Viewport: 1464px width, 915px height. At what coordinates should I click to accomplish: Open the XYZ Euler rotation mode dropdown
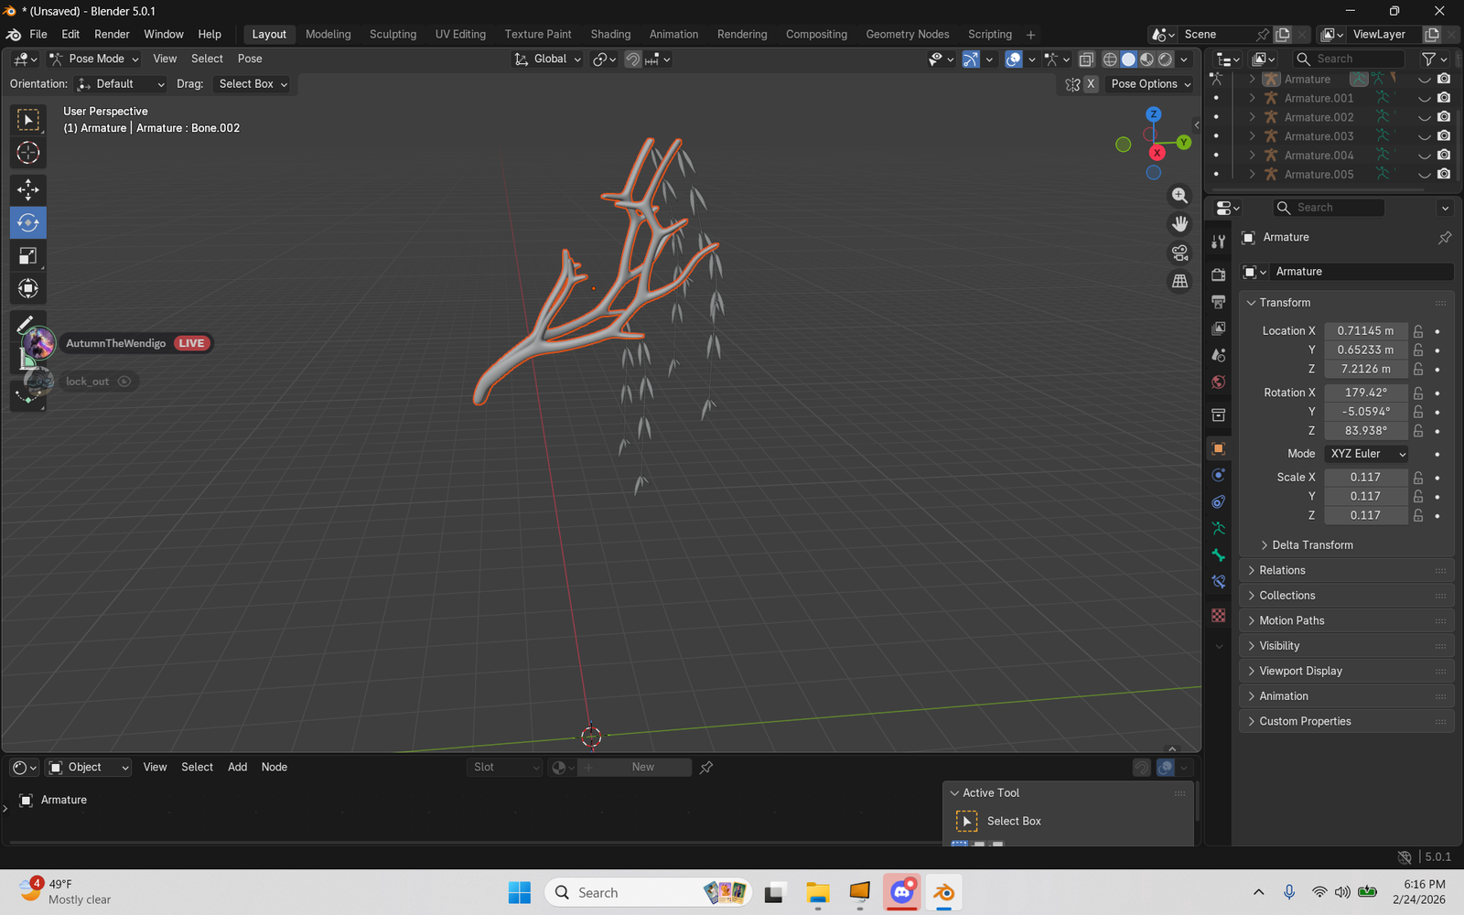tap(1367, 454)
